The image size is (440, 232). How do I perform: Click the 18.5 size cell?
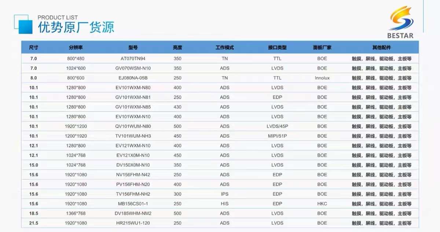[34, 213]
